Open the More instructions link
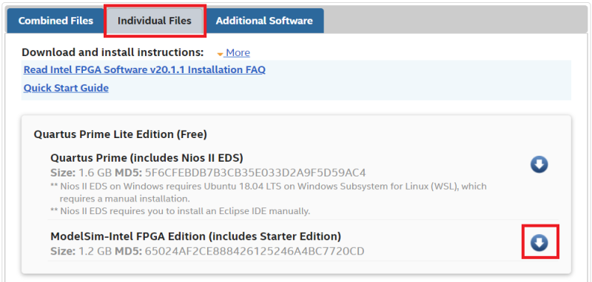592x282 pixels. [238, 52]
